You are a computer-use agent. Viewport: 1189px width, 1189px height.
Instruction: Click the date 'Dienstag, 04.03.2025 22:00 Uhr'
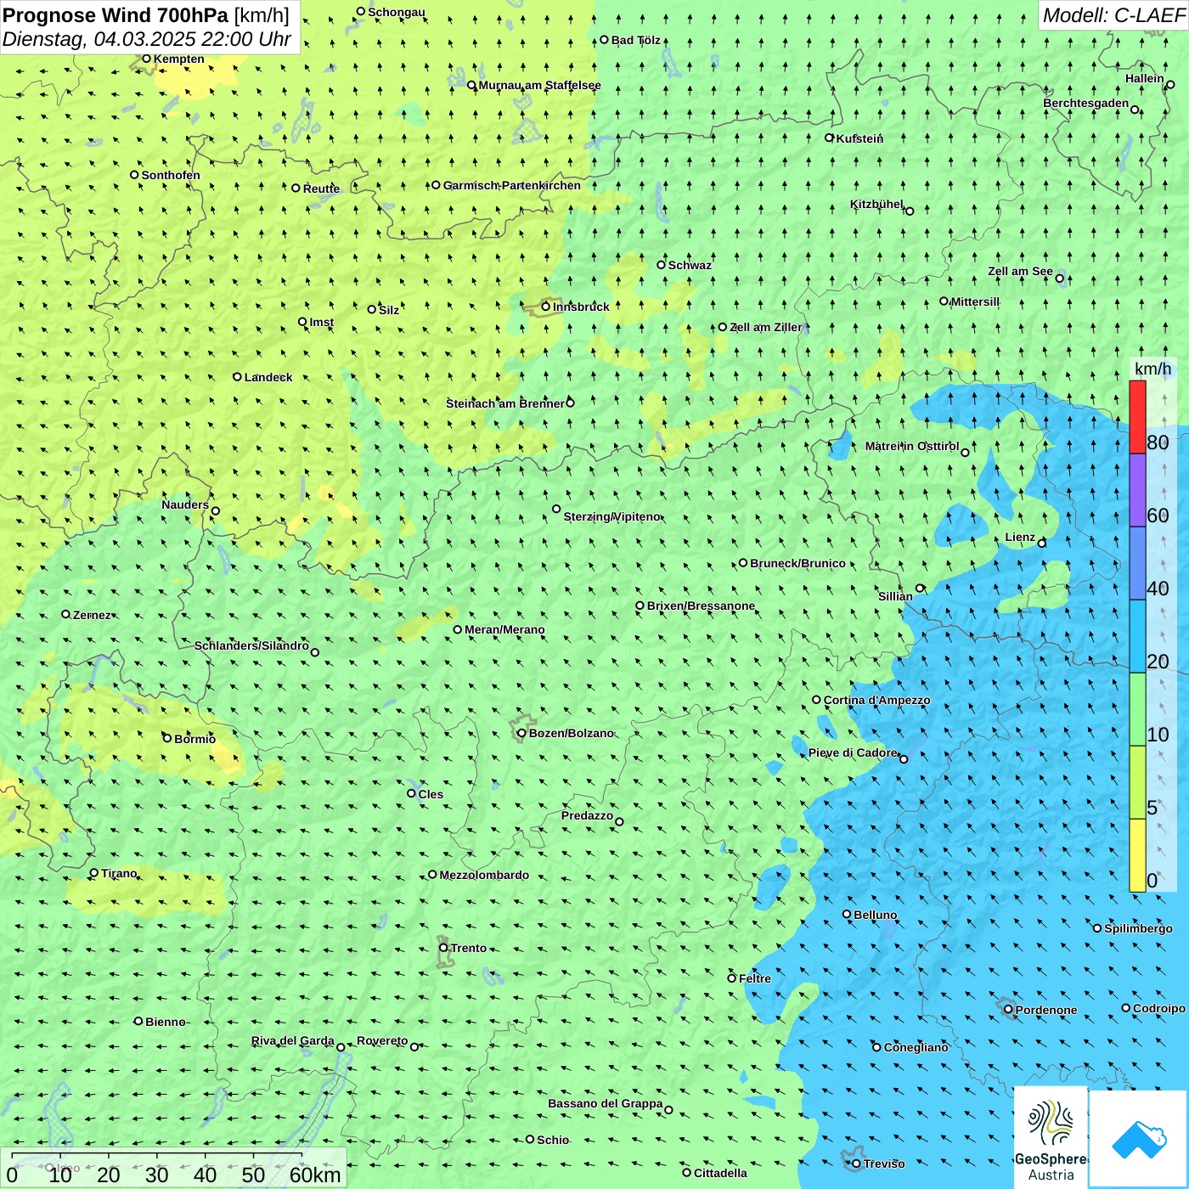click(147, 39)
